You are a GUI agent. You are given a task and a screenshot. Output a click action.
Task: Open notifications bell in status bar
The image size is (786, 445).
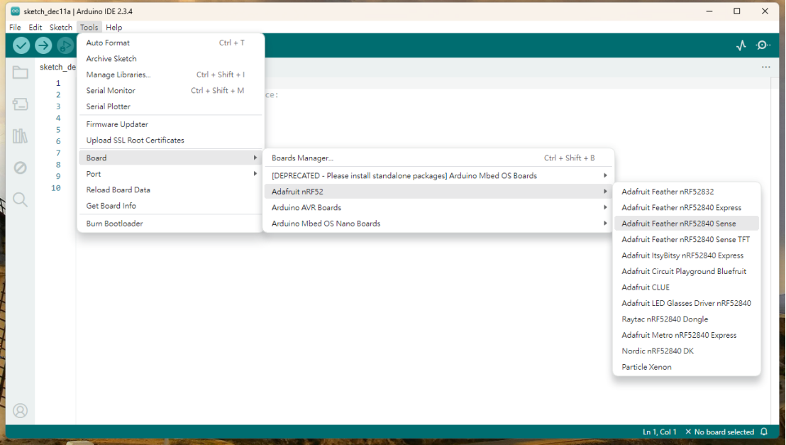[764, 432]
